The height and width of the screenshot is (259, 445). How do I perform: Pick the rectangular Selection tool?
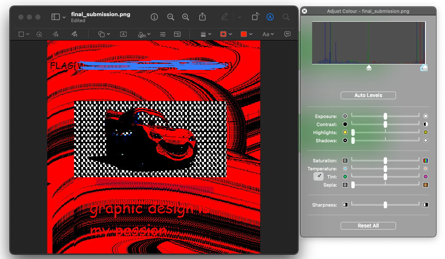pyautogui.click(x=21, y=34)
